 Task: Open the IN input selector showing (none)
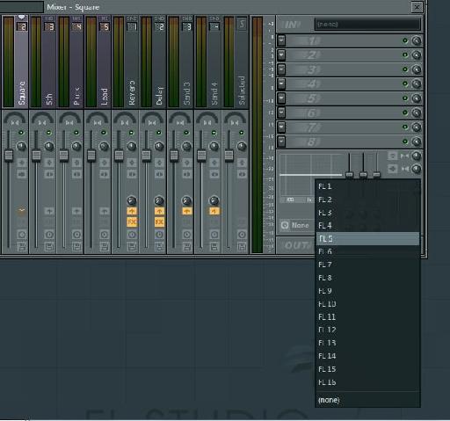[367, 25]
